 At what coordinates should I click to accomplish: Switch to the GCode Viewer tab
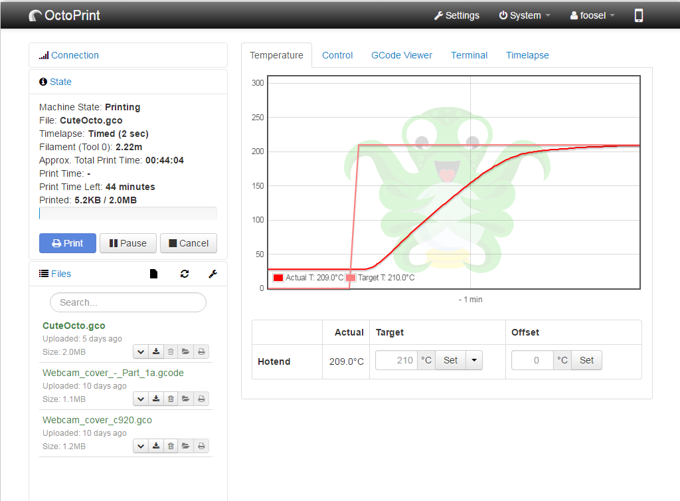(401, 55)
